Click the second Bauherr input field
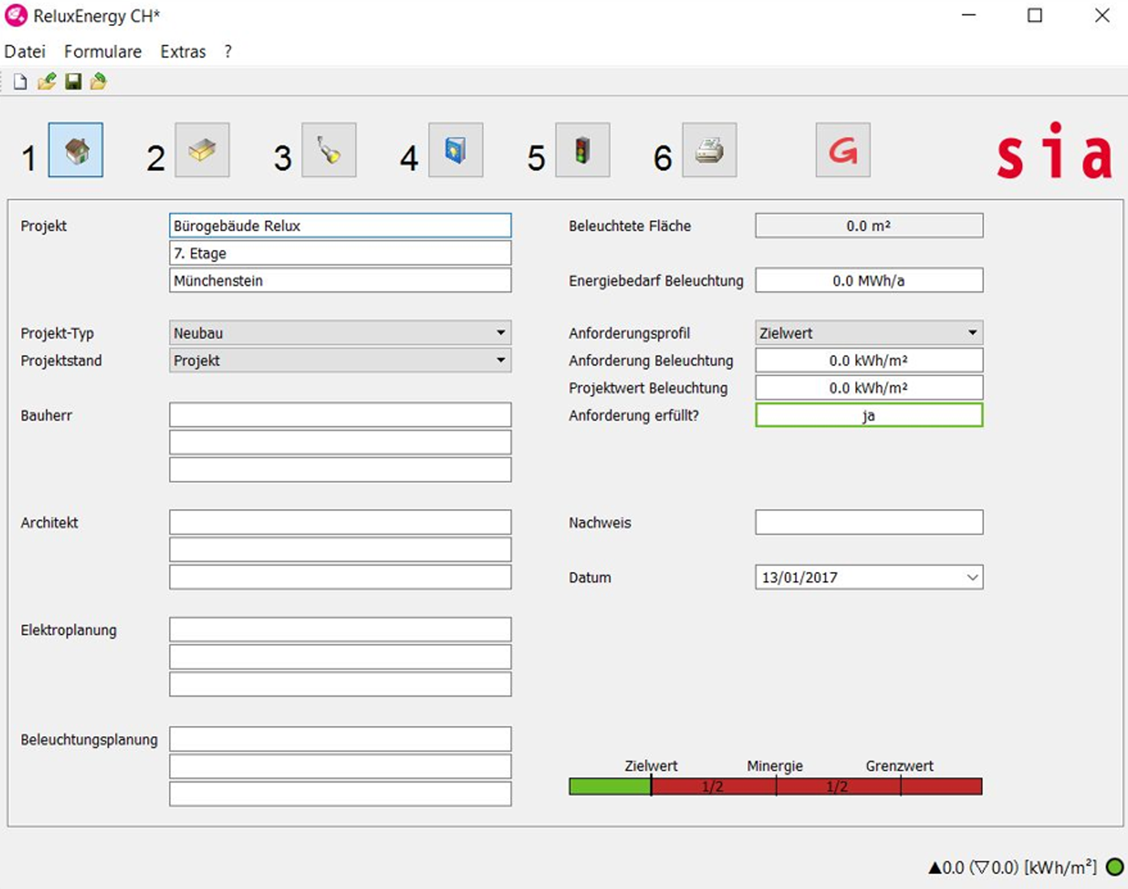This screenshot has height=889, width=1128. click(340, 442)
